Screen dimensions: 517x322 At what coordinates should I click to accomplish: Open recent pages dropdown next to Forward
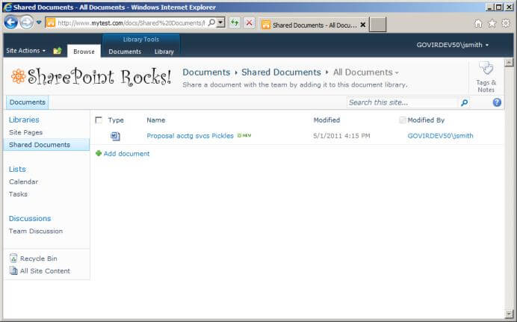tap(39, 22)
